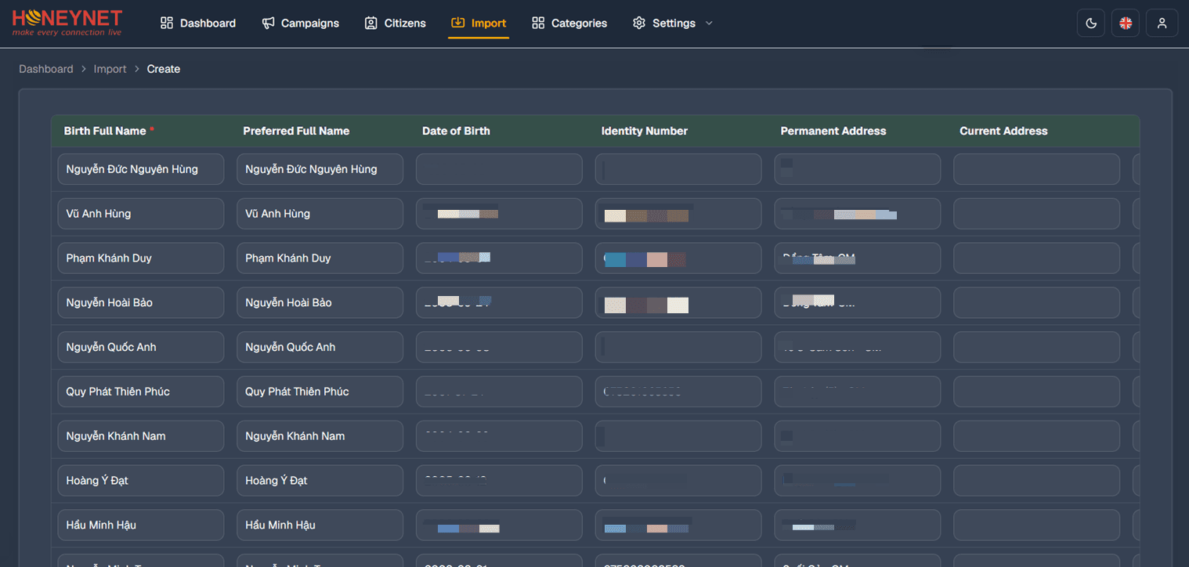Edit preferred name Quy Phát Thiên Phúc
Image resolution: width=1189 pixels, height=567 pixels.
[320, 392]
